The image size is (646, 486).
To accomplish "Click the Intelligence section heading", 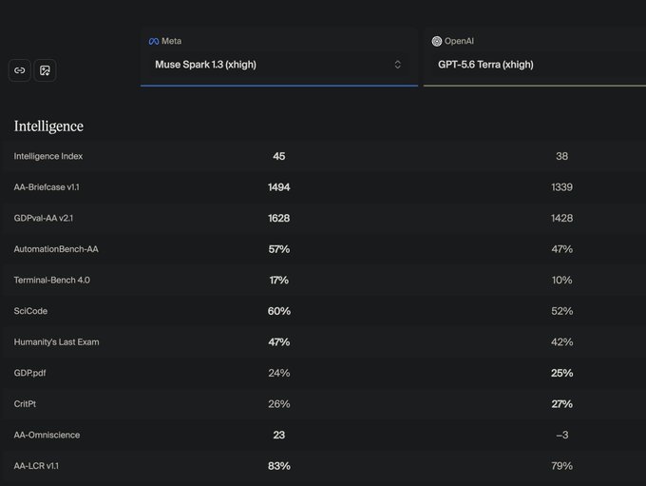I will pos(48,126).
